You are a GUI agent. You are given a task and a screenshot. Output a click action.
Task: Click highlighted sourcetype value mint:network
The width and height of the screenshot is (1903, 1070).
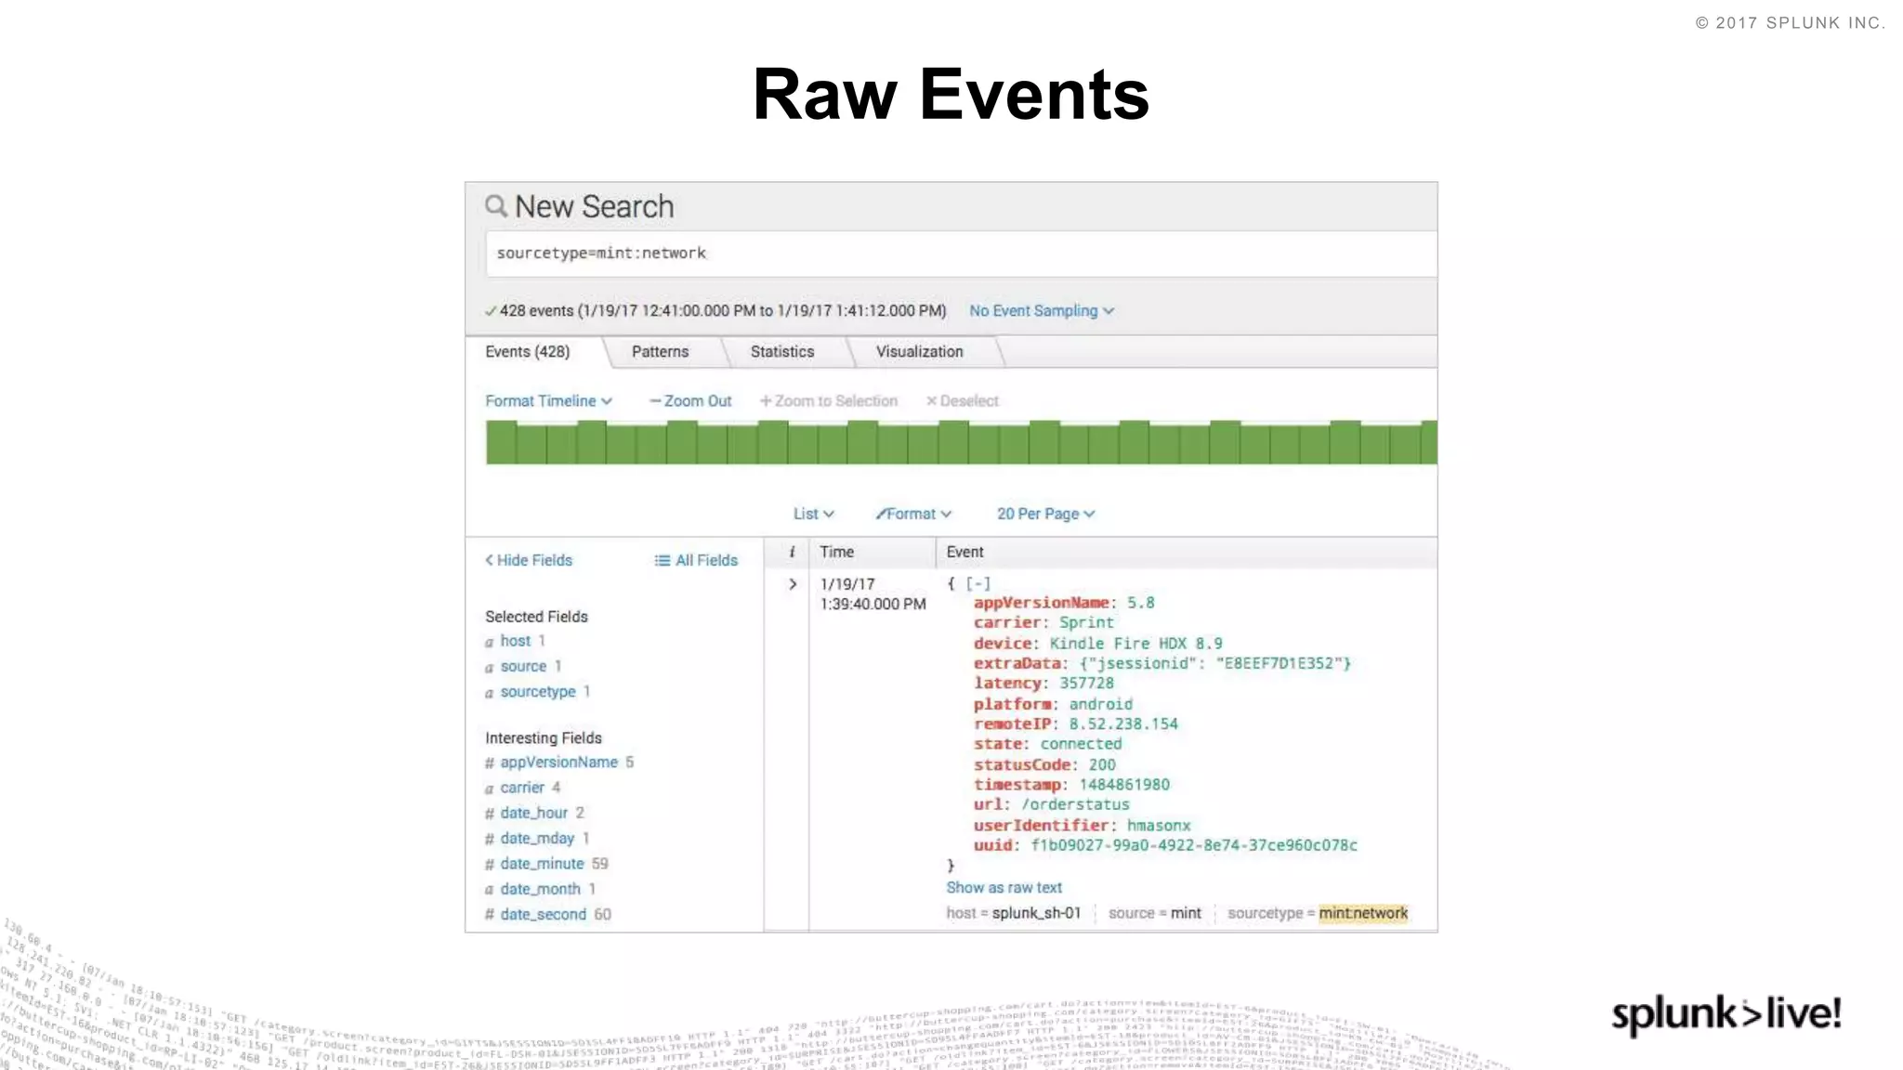click(1363, 913)
